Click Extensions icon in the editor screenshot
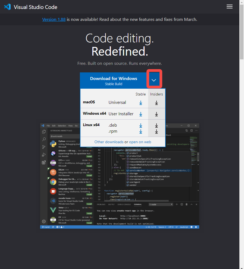Viewport: 244px width, 269px height. 44,162
